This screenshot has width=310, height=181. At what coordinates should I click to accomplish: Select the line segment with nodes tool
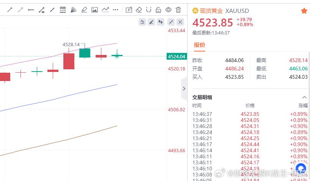point(52,10)
